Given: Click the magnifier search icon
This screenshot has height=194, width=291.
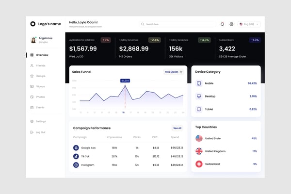Looking at the screenshot, I should point(143,24).
